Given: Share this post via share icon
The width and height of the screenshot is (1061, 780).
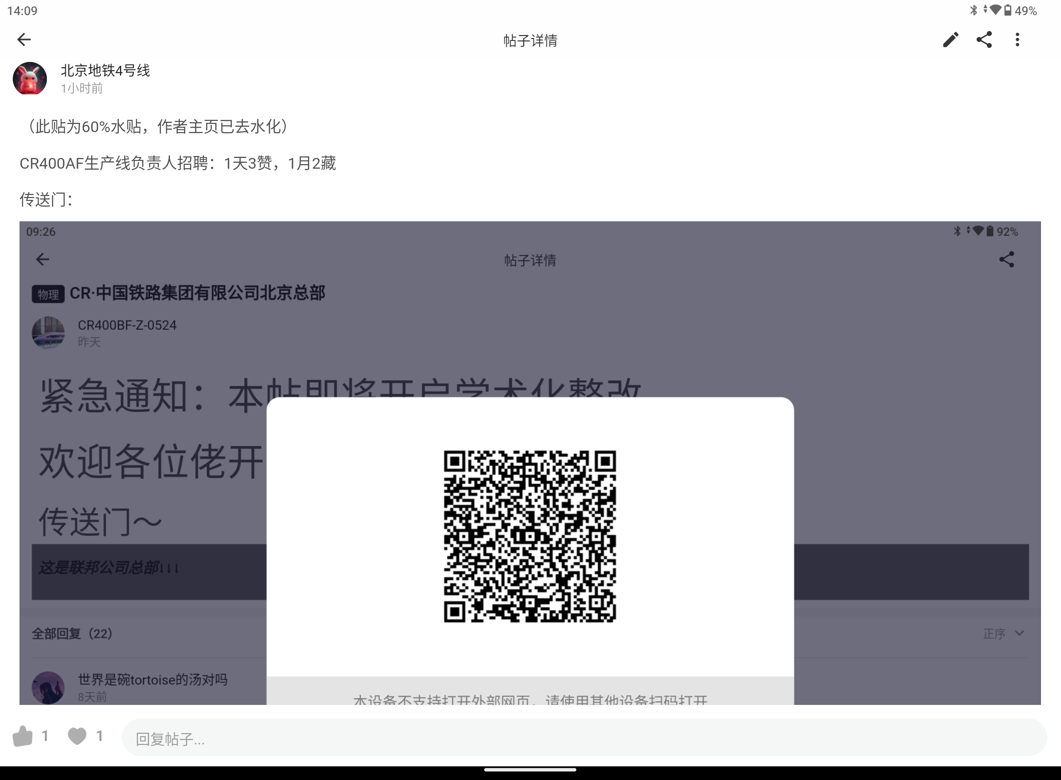Looking at the screenshot, I should click(984, 39).
